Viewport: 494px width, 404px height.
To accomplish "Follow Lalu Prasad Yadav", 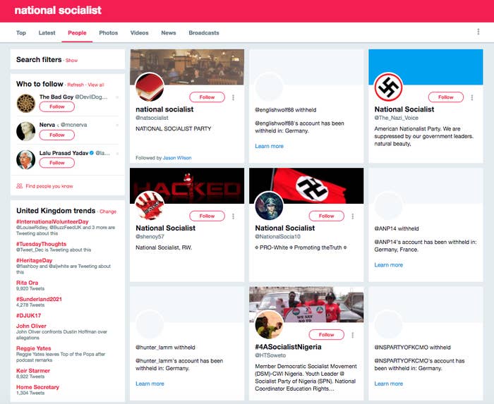I will click(57, 163).
